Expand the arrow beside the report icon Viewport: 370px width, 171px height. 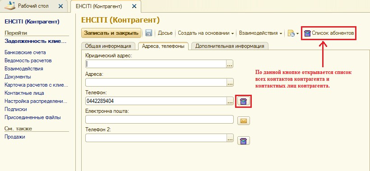pyautogui.click(x=297, y=33)
